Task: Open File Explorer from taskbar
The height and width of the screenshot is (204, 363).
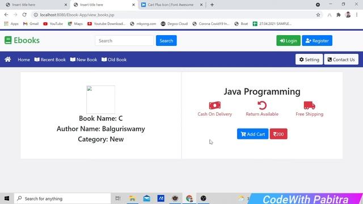Action: 132,198
